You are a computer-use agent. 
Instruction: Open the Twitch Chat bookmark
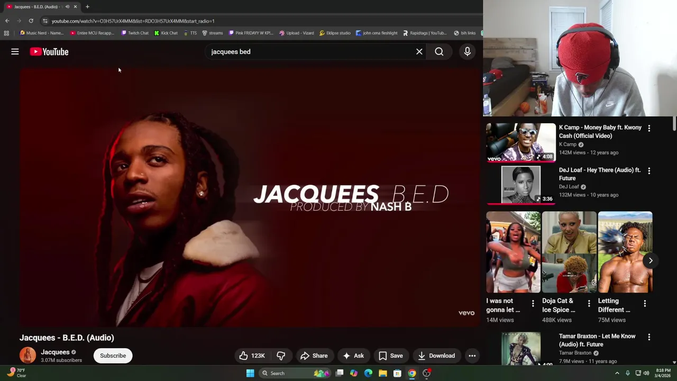click(135, 33)
